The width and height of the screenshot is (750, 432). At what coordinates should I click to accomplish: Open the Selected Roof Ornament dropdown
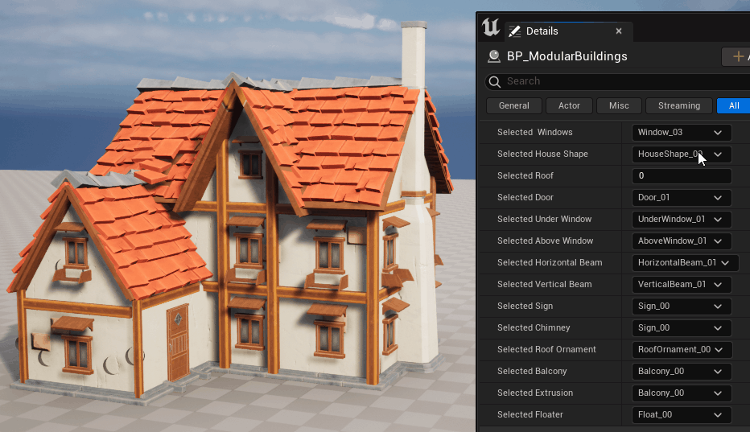coord(682,350)
